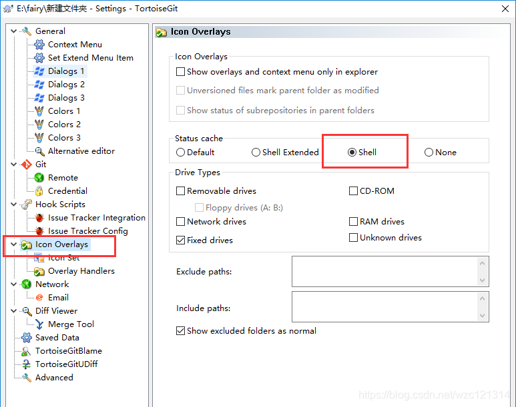
Task: Click the Overlay Handlers folder icon
Action: tap(39, 271)
